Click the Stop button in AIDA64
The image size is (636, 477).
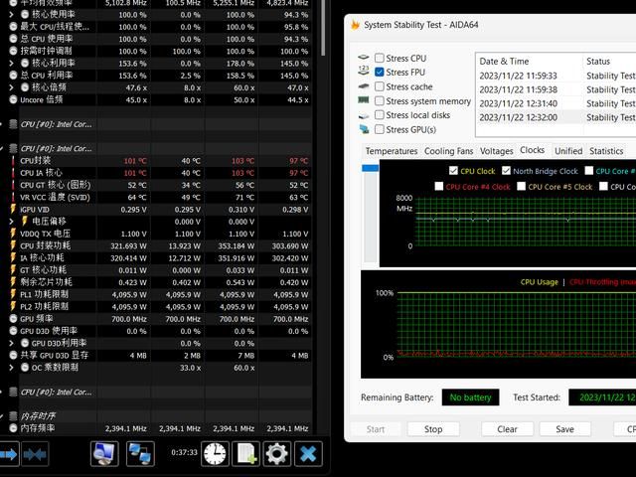coord(433,429)
